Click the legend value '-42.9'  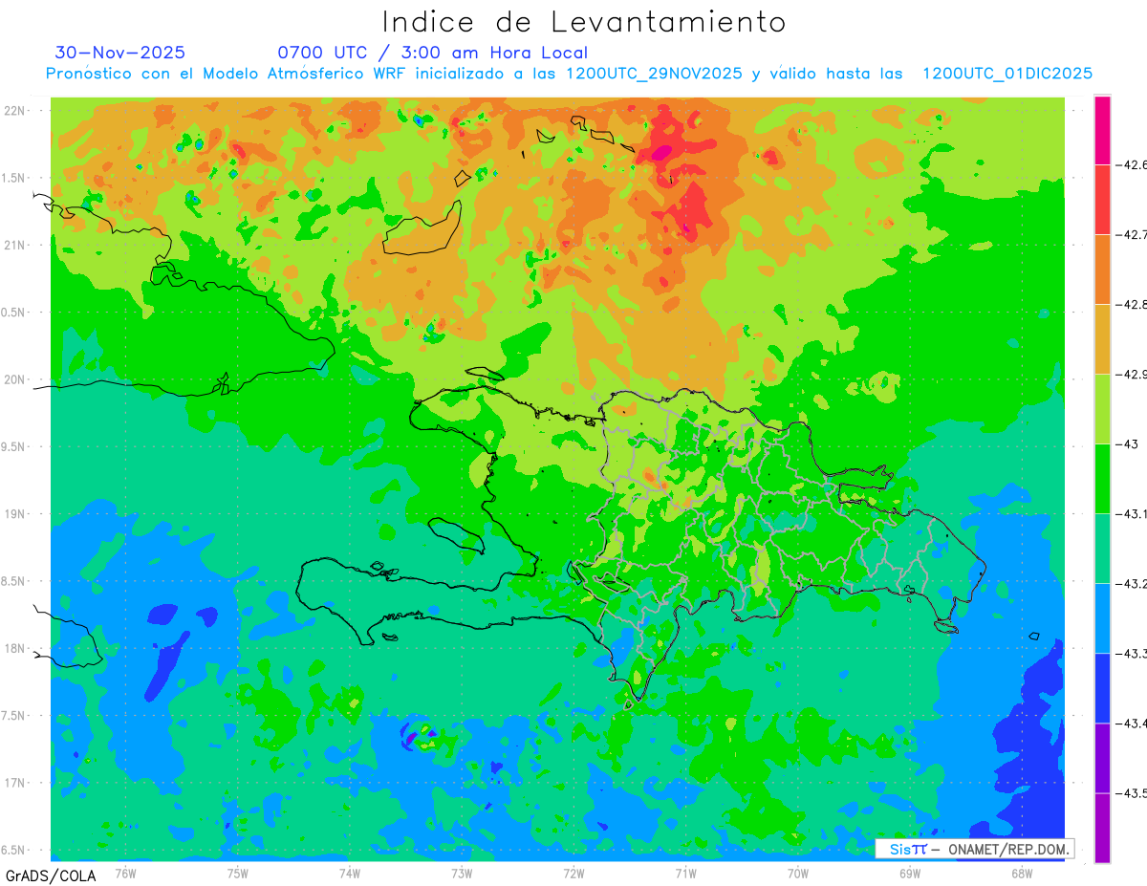point(1133,374)
